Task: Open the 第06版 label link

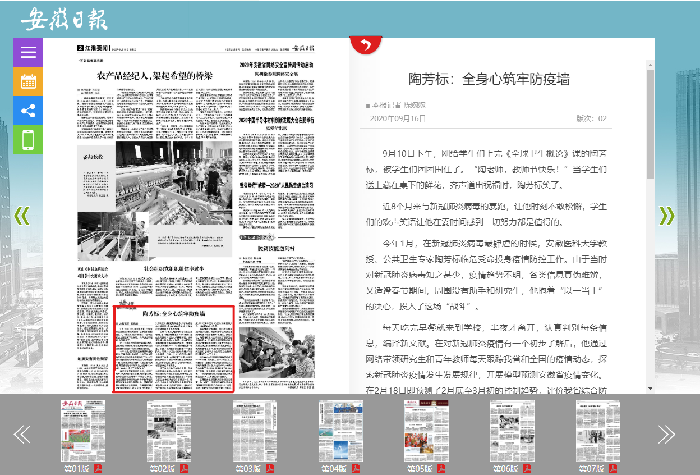Action: coord(505,469)
